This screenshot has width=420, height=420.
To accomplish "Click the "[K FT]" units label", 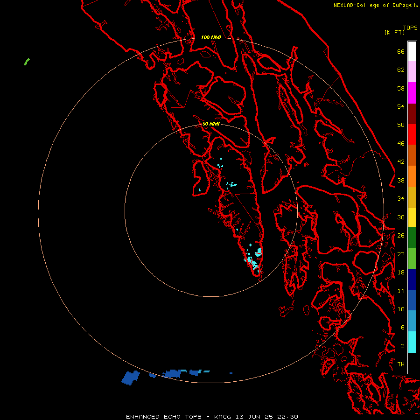I will click(394, 32).
